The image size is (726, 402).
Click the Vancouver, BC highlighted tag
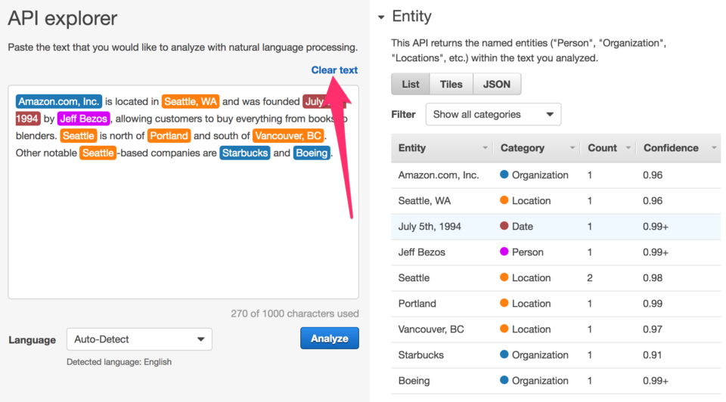[x=288, y=135]
